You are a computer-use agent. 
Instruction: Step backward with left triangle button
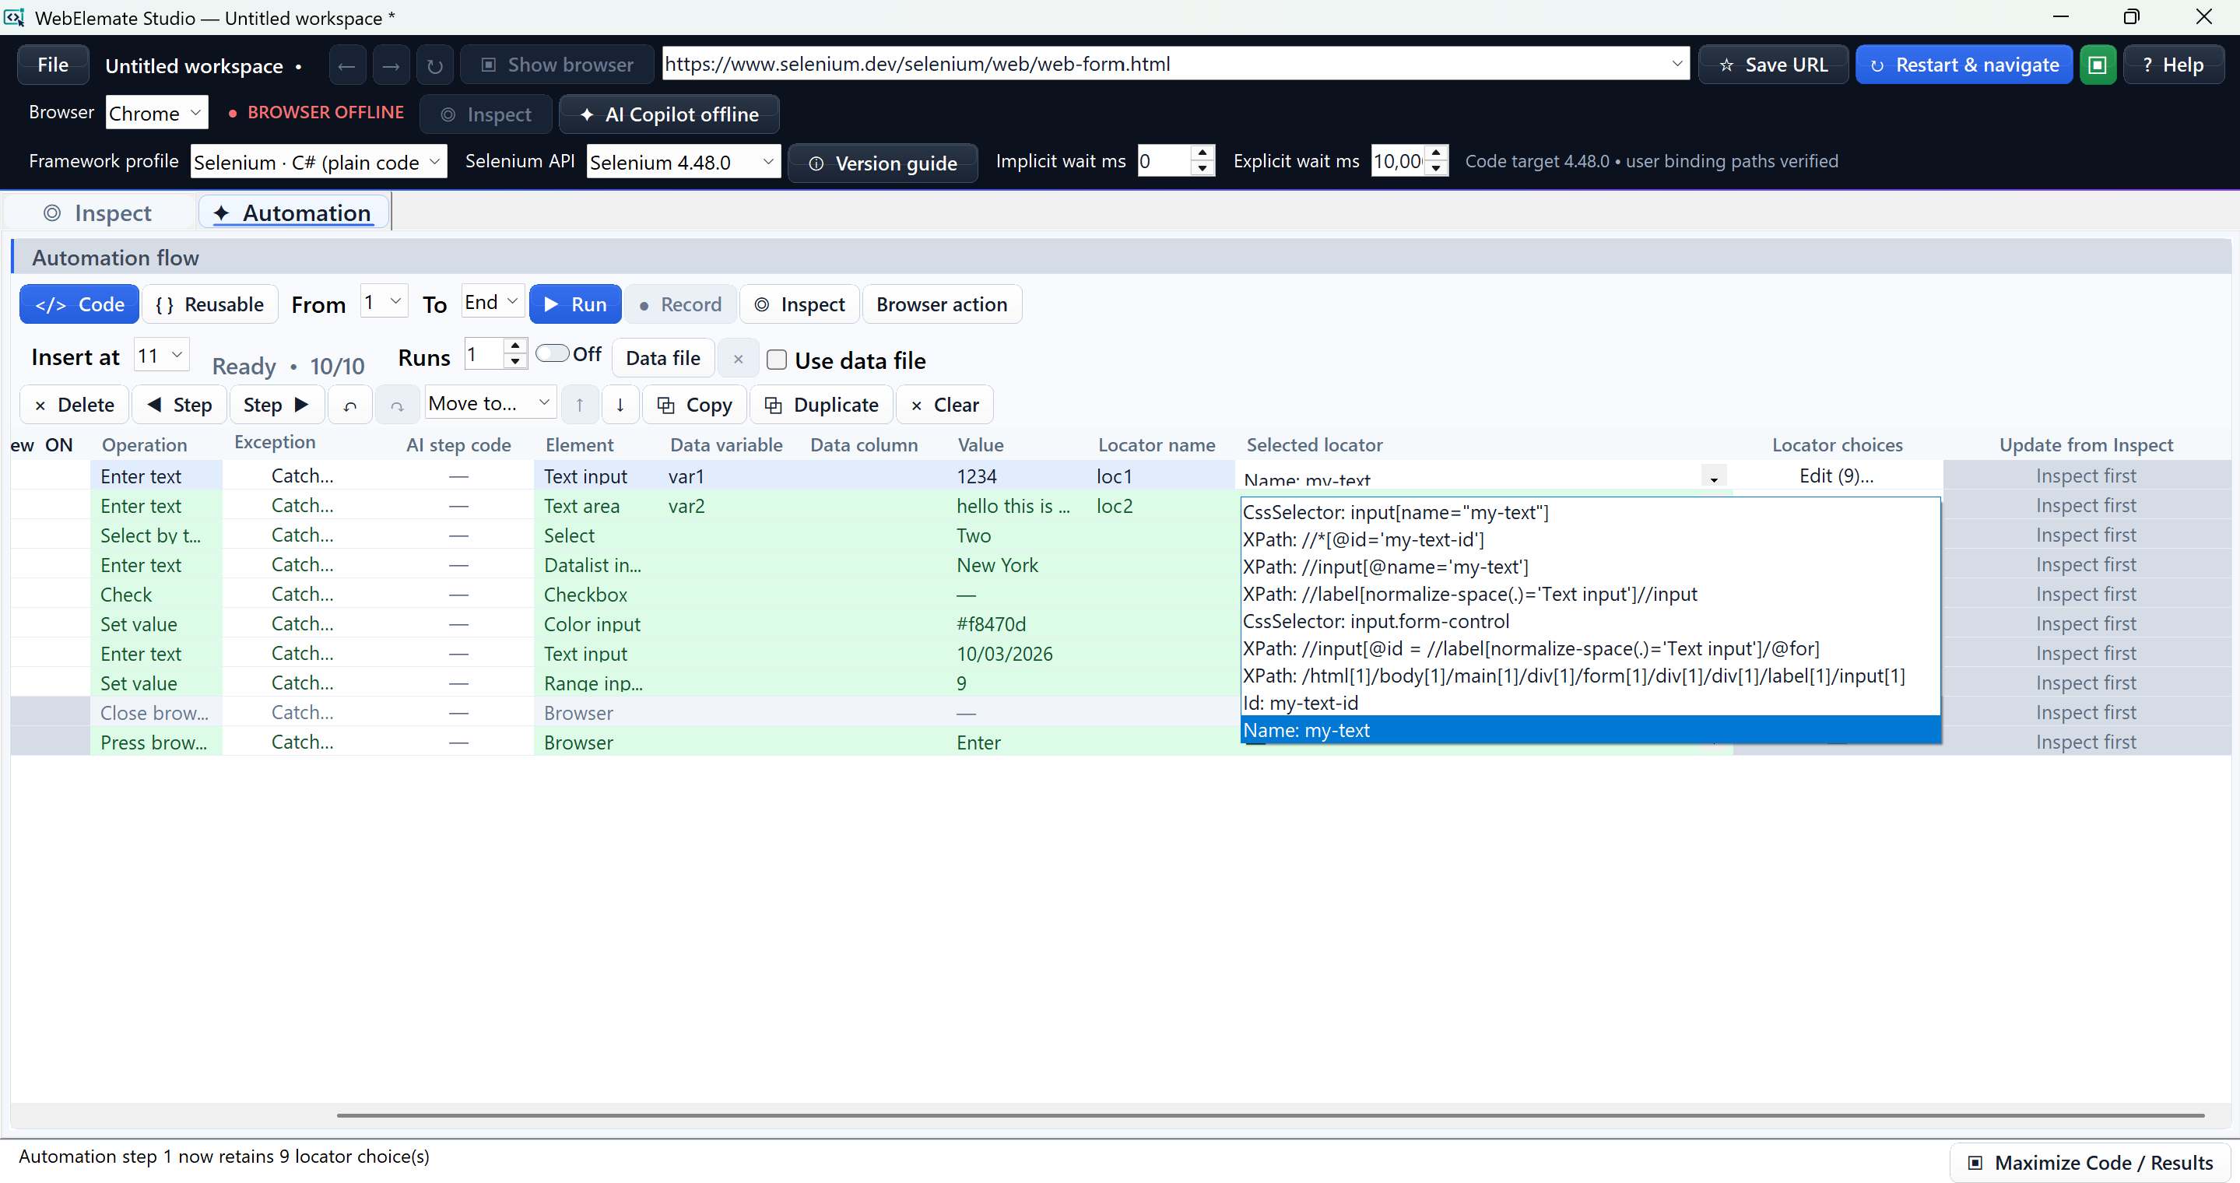tap(180, 405)
